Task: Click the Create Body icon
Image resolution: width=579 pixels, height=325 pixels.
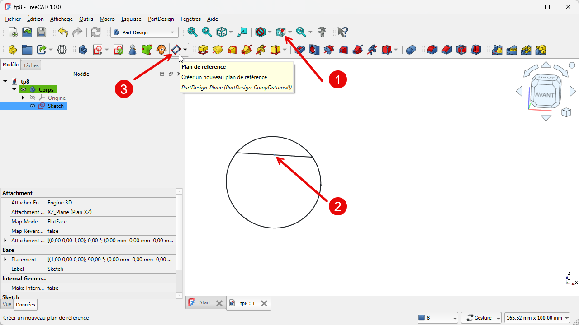Action: tap(83, 50)
